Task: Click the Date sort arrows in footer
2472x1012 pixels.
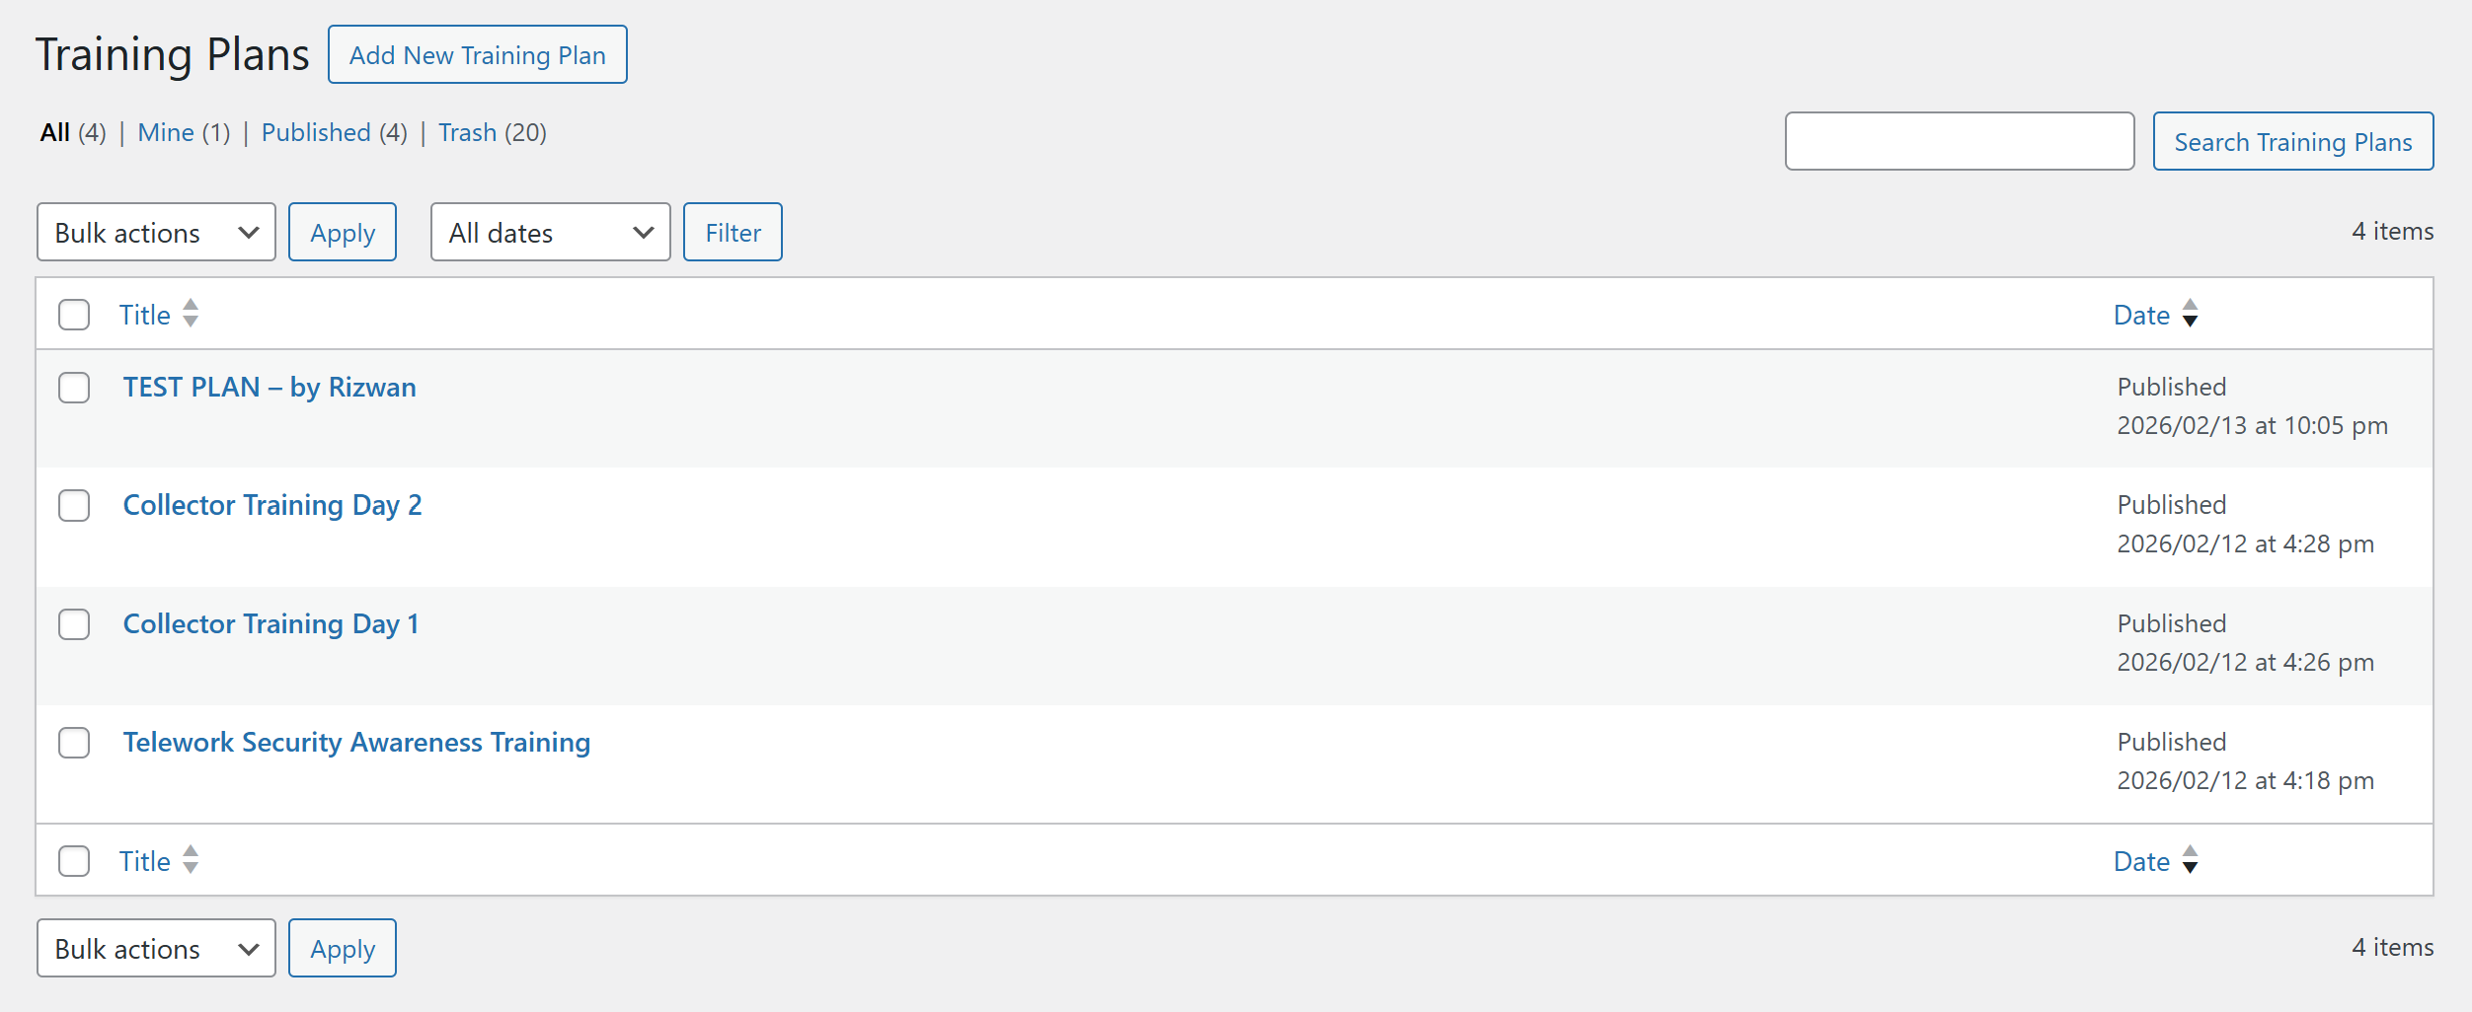Action: (x=2190, y=860)
